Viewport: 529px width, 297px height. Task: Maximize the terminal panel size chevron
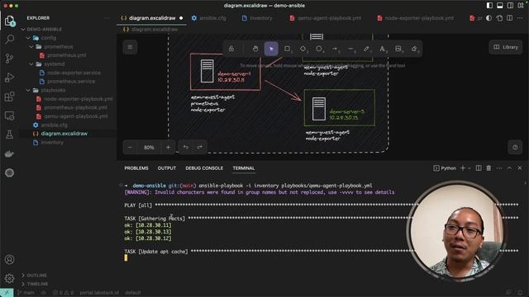[x=509, y=168]
